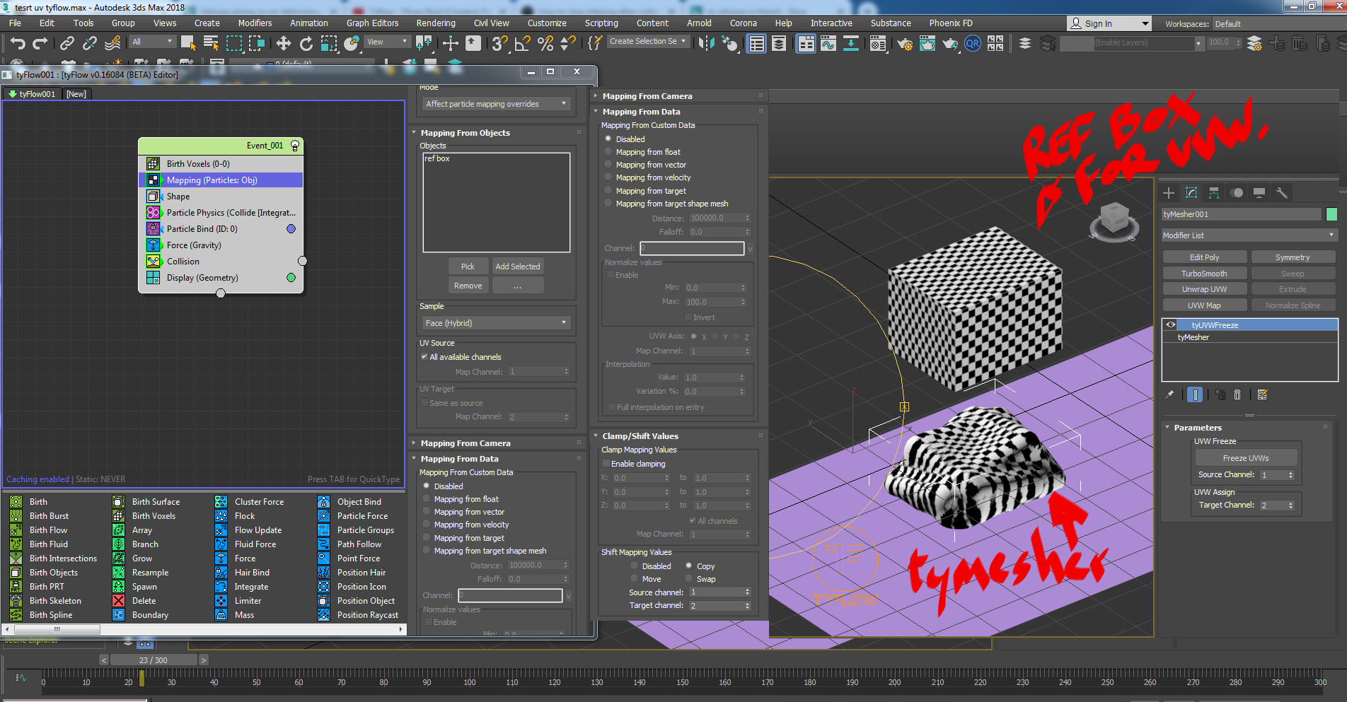The height and width of the screenshot is (702, 1347).
Task: Open the Create panel plus tab
Action: click(1169, 193)
